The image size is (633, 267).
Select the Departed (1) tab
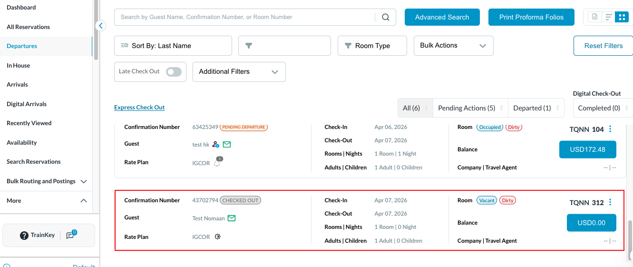(532, 108)
